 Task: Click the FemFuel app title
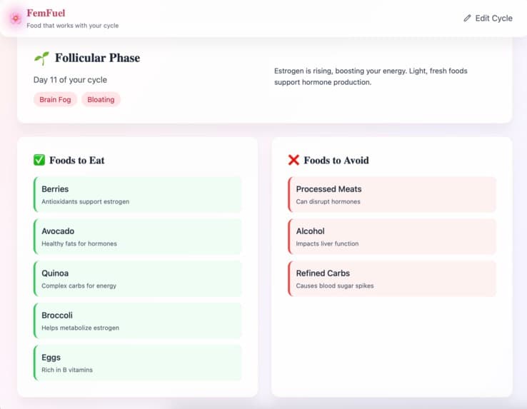tap(46, 13)
